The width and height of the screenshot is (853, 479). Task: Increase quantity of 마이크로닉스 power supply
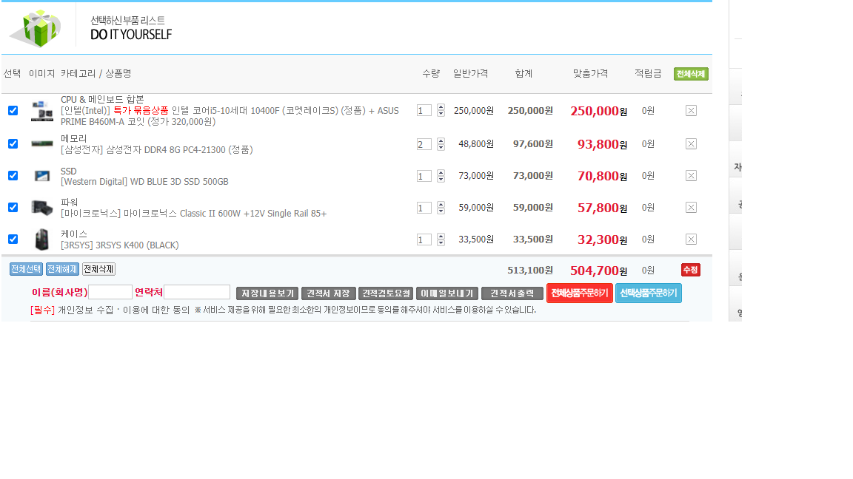441,204
